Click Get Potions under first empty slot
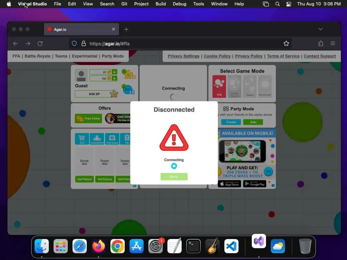This screenshot has width=347, height=260. click(84, 179)
